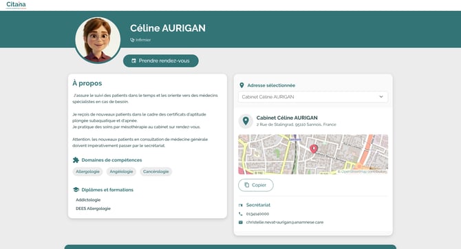Click the location pin beside Adresse sélectionnée
461x249 pixels.
coord(242,85)
